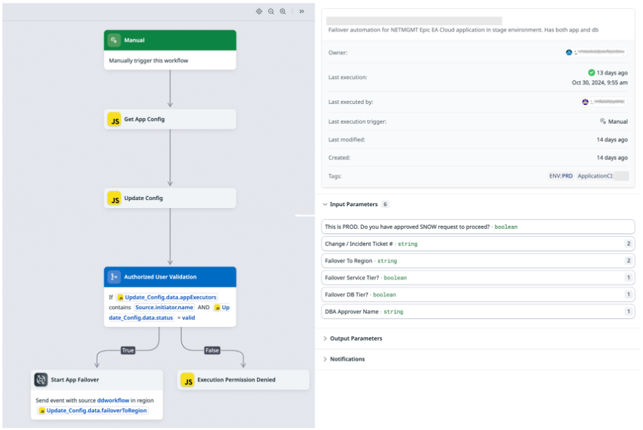This screenshot has width=643, height=430.
Task: Click the ApplicationCI tag
Action: pos(602,176)
